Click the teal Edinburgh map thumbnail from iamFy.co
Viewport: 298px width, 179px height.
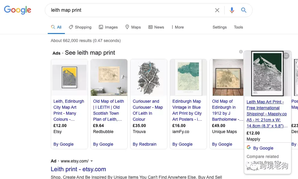pyautogui.click(x=188, y=77)
